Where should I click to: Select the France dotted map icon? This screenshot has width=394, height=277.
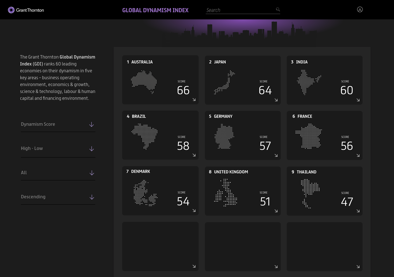(309, 136)
